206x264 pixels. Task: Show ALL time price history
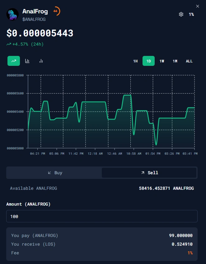pos(189,61)
